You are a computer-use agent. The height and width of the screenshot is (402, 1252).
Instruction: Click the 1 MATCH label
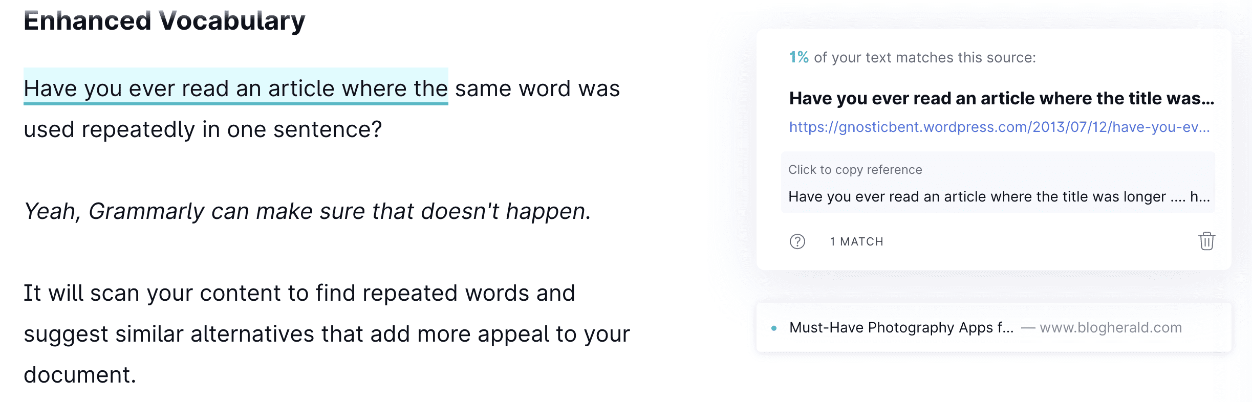[x=856, y=241]
